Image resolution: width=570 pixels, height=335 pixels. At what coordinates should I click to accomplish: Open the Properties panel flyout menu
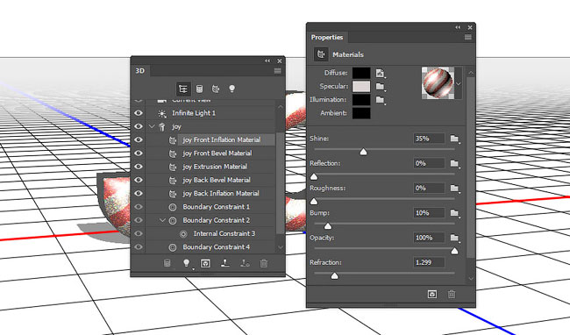[x=468, y=37]
